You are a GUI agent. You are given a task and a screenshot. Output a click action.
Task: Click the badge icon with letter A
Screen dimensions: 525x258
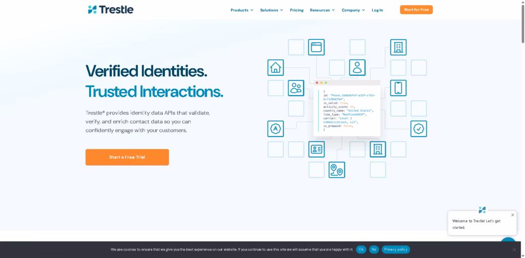(x=275, y=128)
